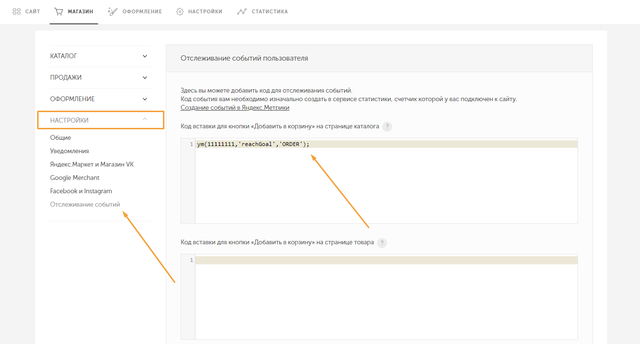The height and width of the screenshot is (344, 640).
Task: Open Яндекс.Маркет и Магазин VK settings
Action: click(92, 164)
